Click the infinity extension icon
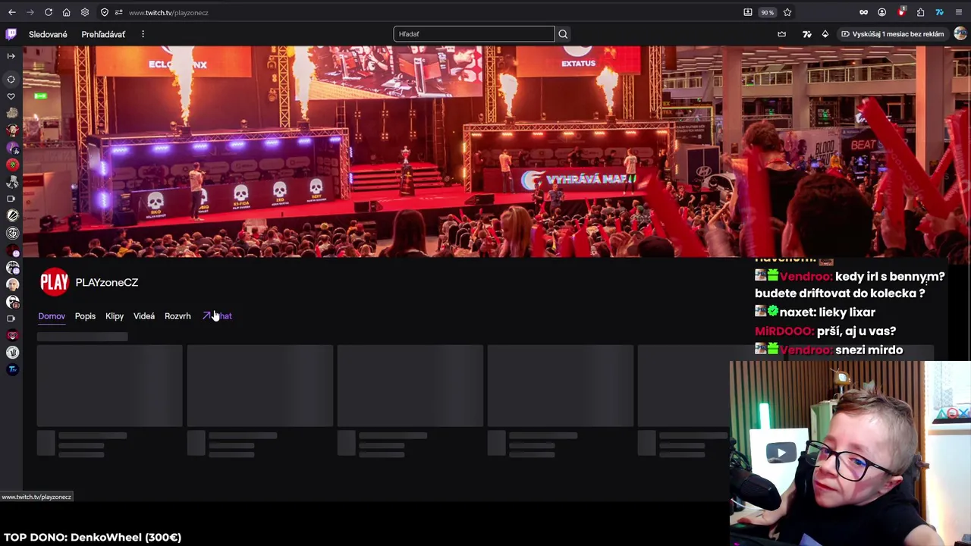This screenshot has width=971, height=546. tap(863, 12)
